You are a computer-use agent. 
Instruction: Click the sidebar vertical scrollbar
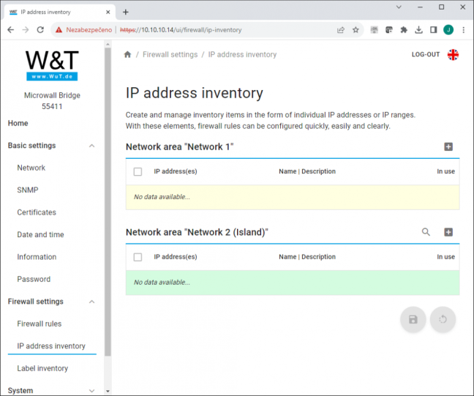108,202
